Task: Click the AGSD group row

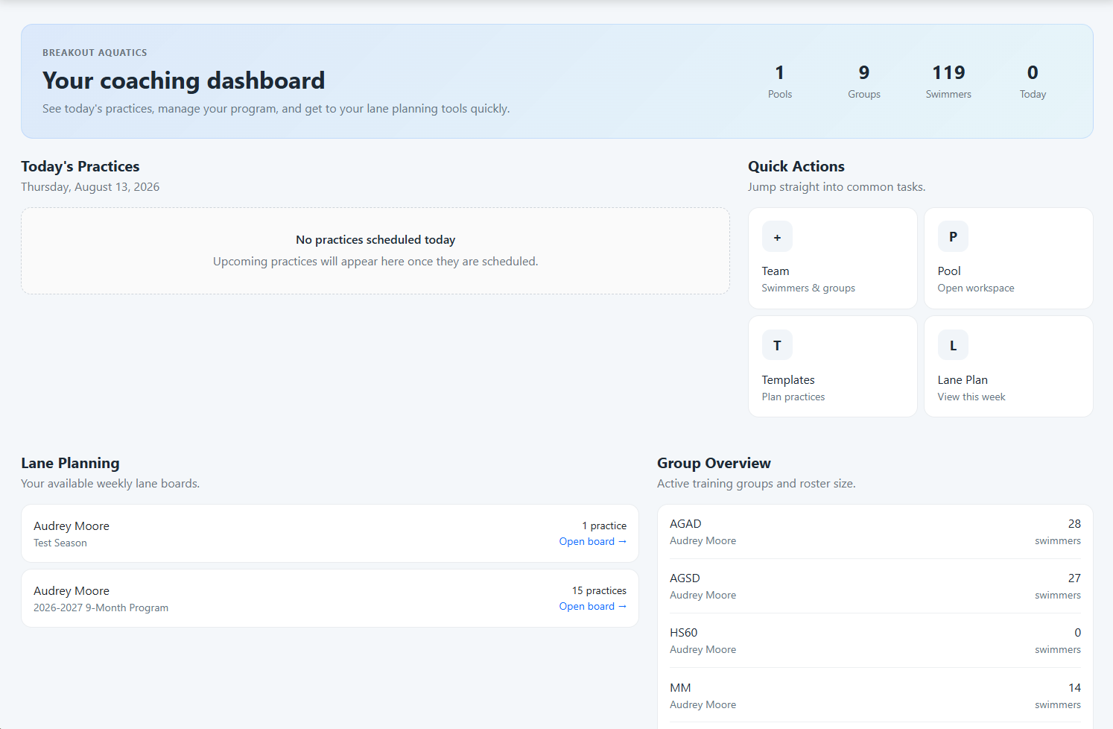Action: tap(875, 587)
